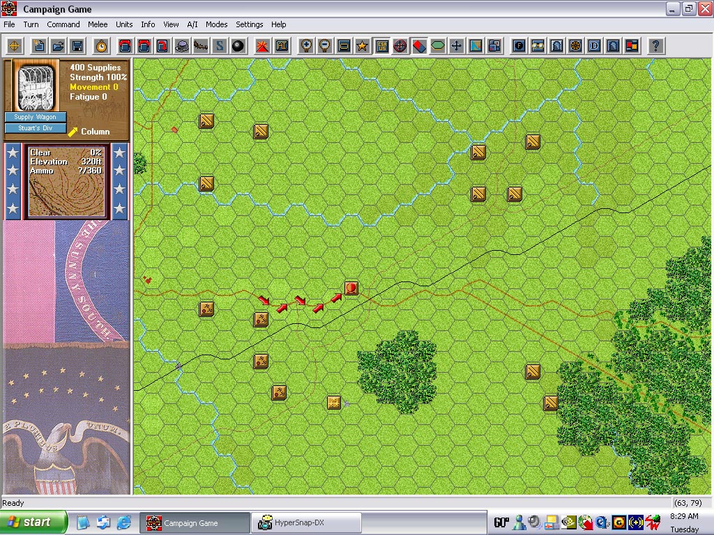
Task: Click the AI toolbar button
Action: click(x=282, y=46)
